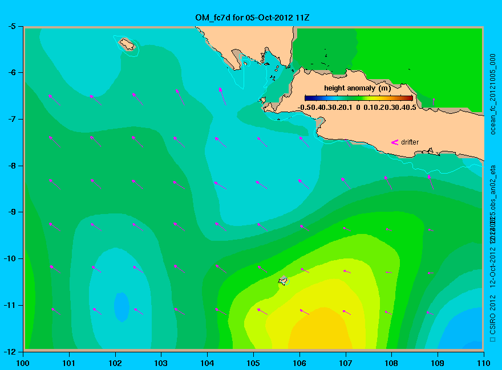Click the y-axis tick label "-6"
The width and height of the screenshot is (502, 370).
pyautogui.click(x=12, y=72)
